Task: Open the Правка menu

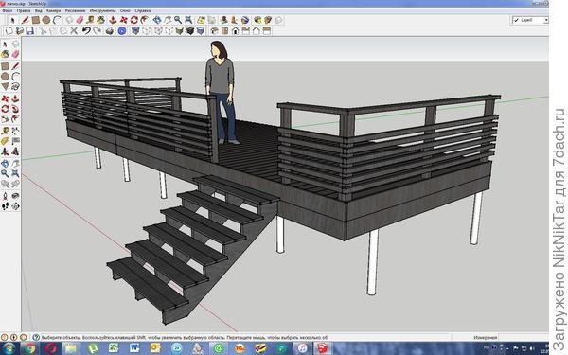Action: tap(24, 10)
